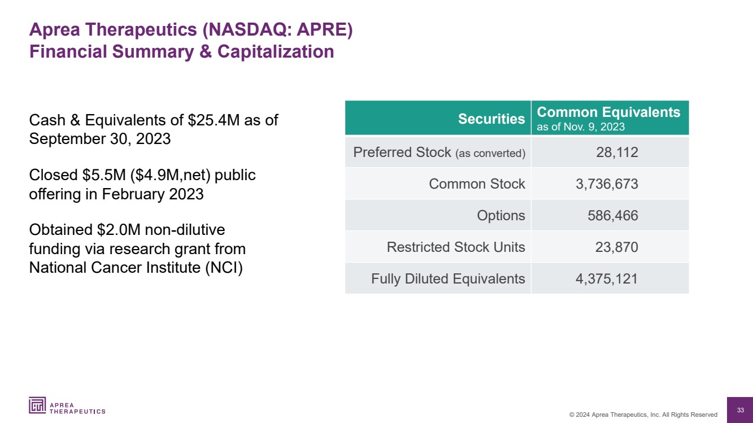Click the Securities column header

point(491,119)
